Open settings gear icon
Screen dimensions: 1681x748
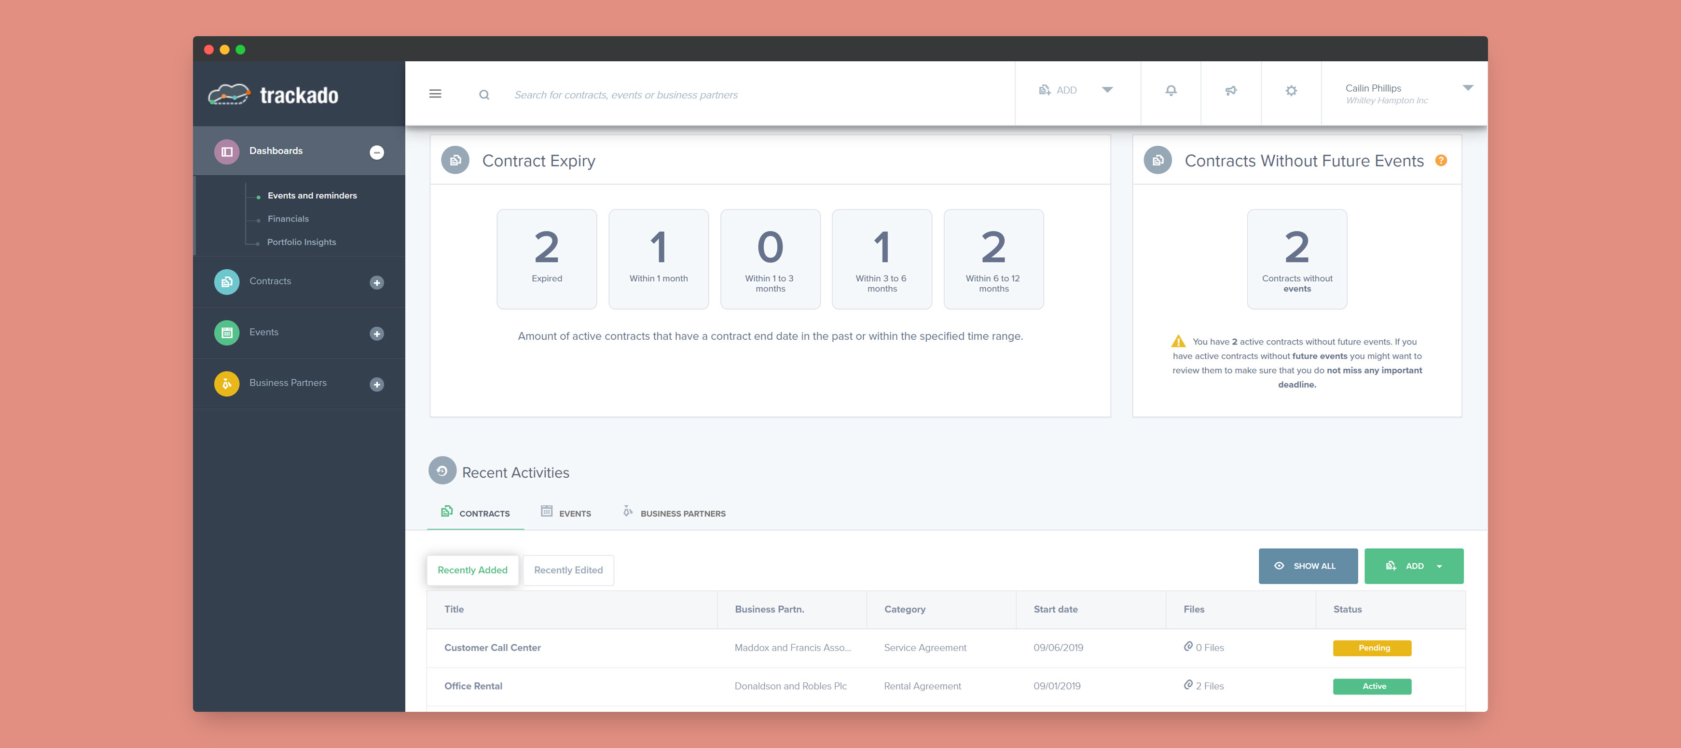click(x=1291, y=91)
